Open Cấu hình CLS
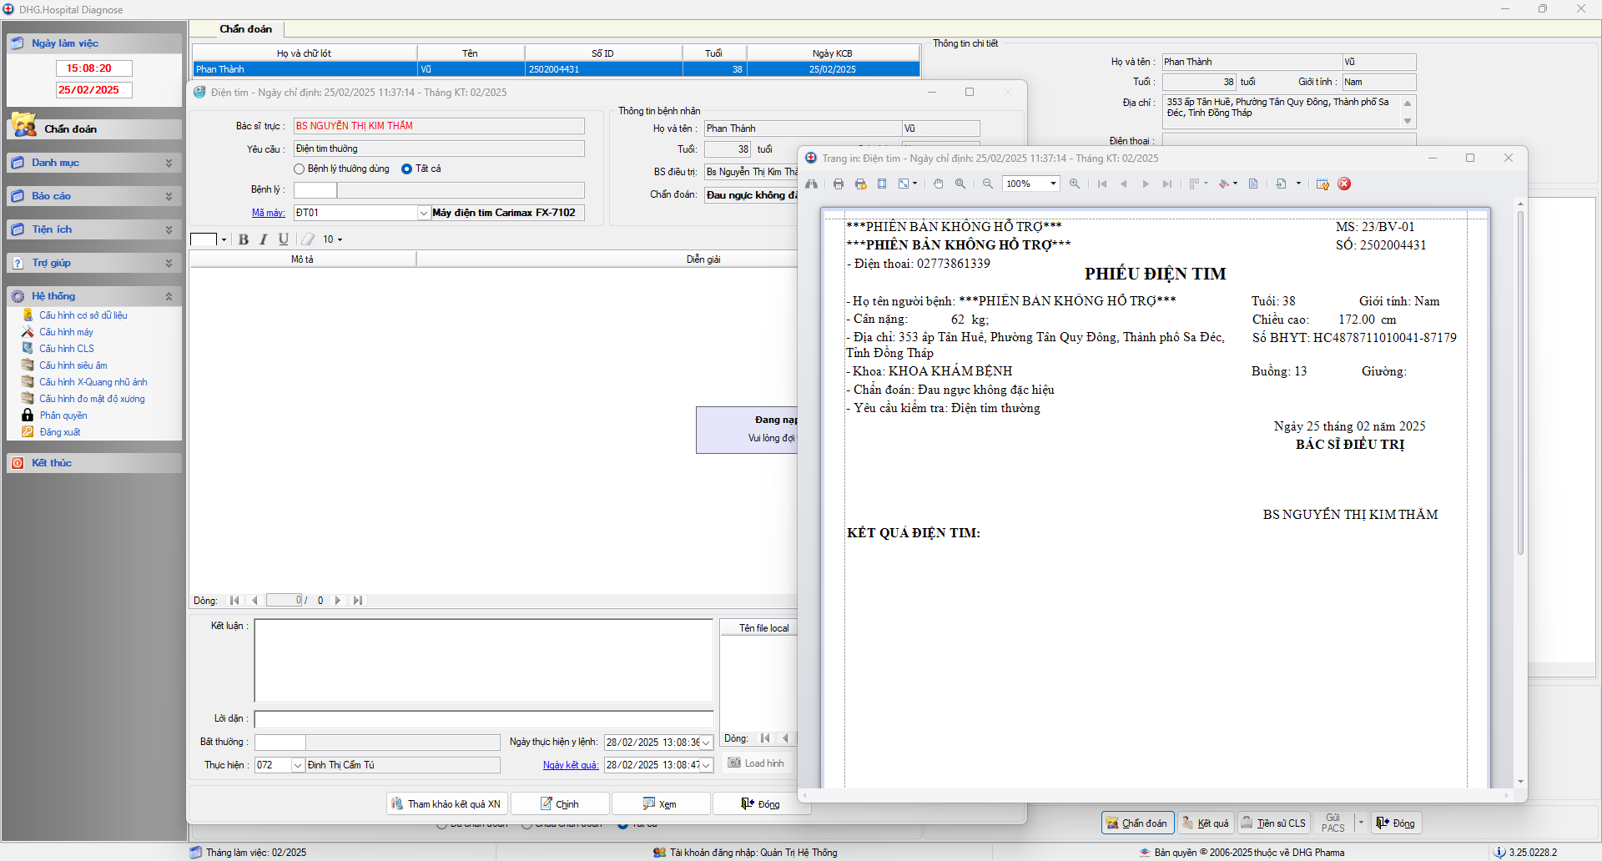The width and height of the screenshot is (1602, 861). [x=67, y=349]
